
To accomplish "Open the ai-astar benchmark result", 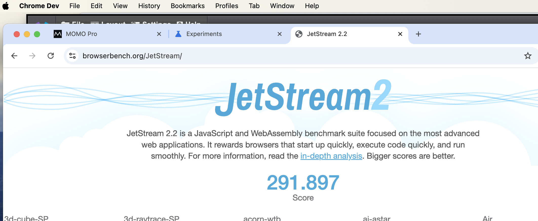I will click(x=376, y=218).
